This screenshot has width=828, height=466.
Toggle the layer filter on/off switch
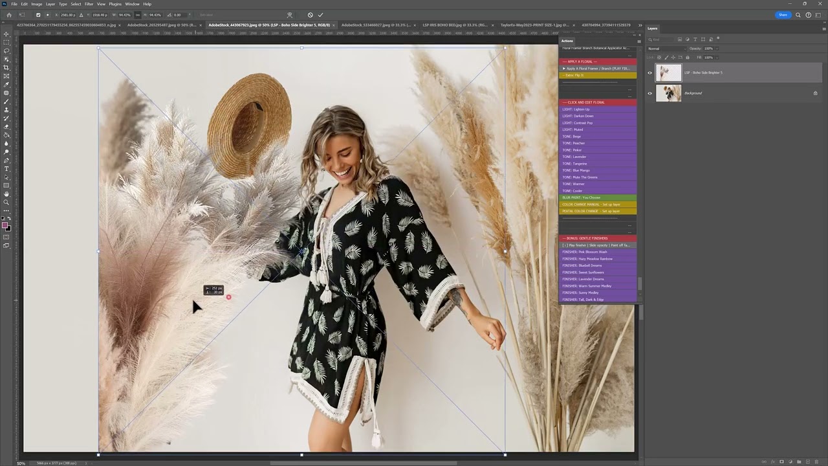click(718, 39)
